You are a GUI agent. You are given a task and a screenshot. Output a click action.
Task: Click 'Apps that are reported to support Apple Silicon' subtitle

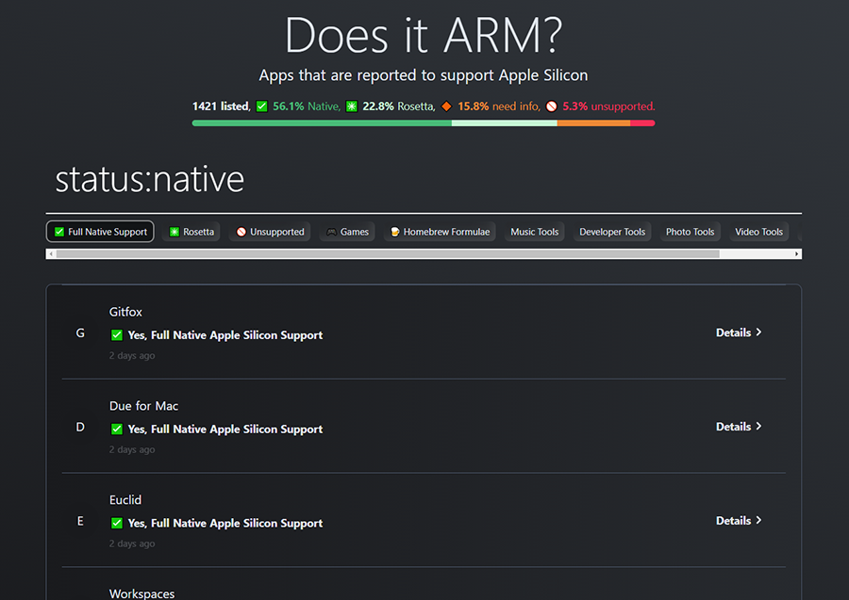click(424, 75)
